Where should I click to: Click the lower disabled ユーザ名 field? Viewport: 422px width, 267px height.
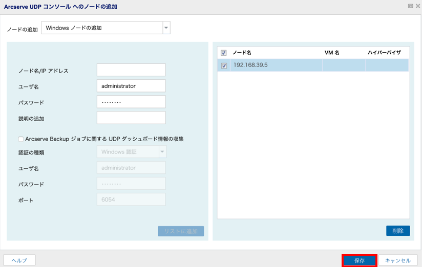131,168
